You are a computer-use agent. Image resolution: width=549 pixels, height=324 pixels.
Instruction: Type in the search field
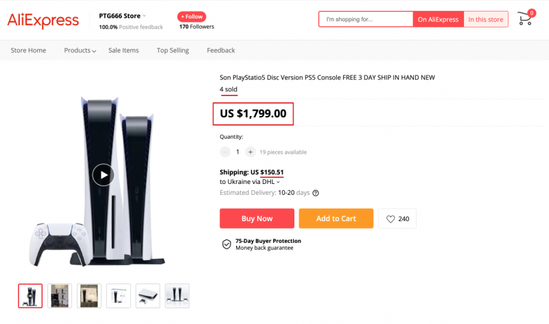tap(366, 19)
